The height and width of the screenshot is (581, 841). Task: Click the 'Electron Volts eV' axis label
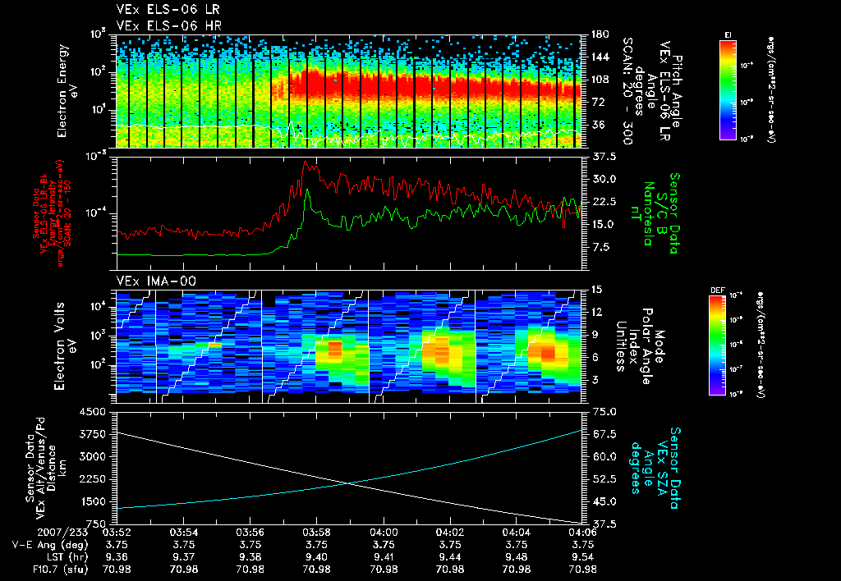coord(65,346)
